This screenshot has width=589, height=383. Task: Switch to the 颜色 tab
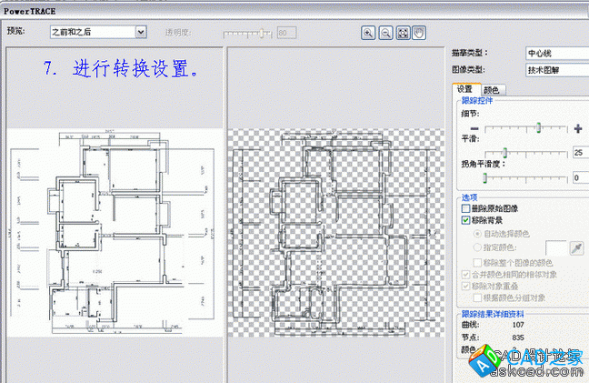point(493,90)
